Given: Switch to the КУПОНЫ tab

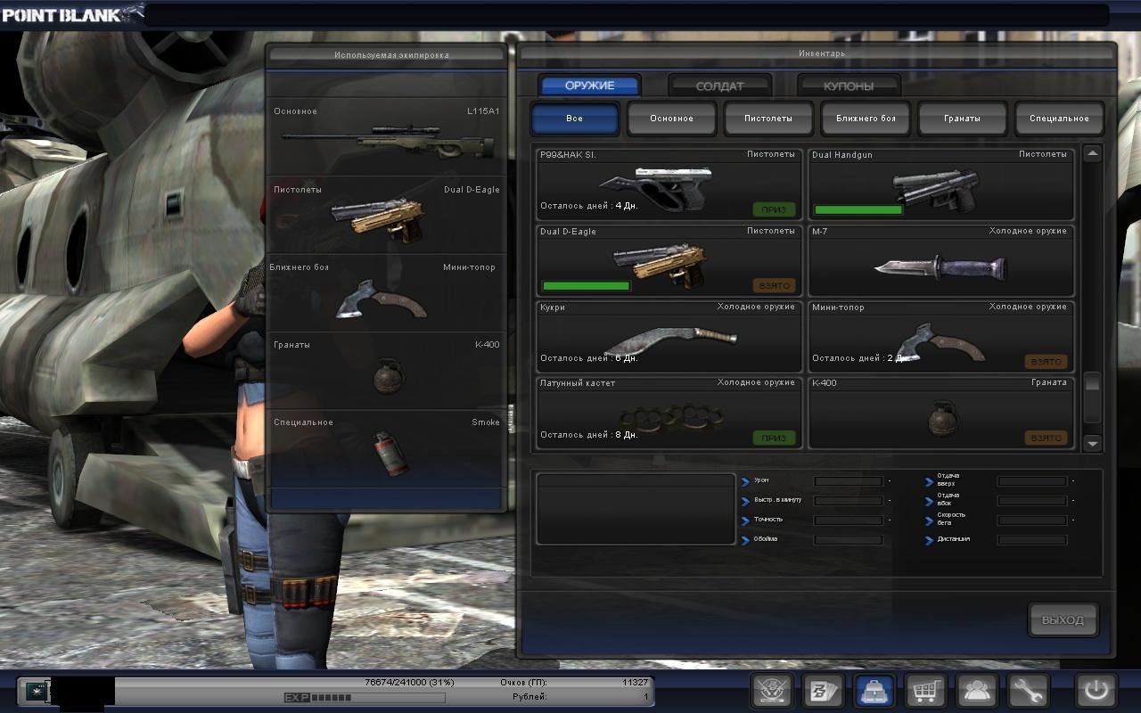Looking at the screenshot, I should click(848, 86).
